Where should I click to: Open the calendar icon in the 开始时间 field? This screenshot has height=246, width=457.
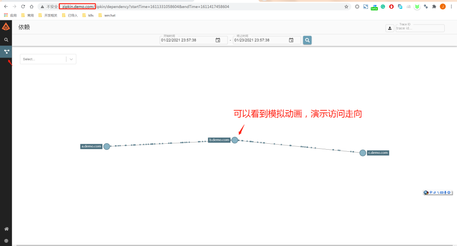pyautogui.click(x=217, y=40)
